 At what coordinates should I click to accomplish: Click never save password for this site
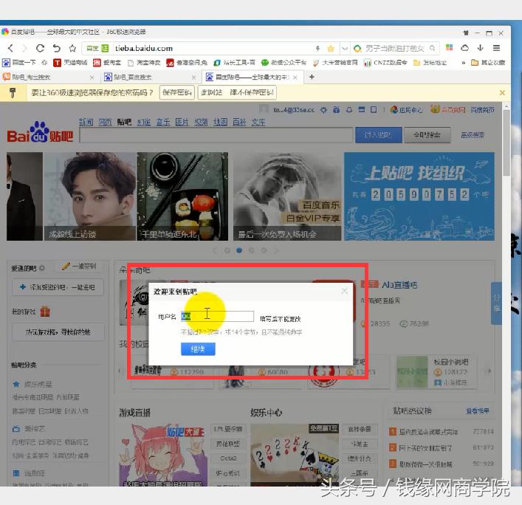[237, 92]
